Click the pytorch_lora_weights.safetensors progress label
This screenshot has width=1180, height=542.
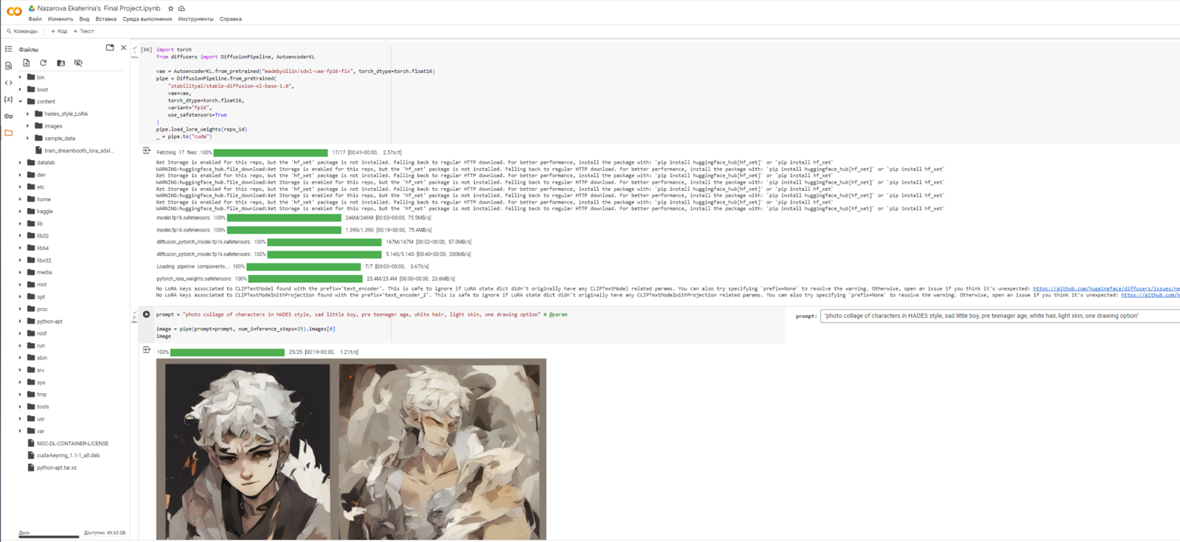pos(194,279)
